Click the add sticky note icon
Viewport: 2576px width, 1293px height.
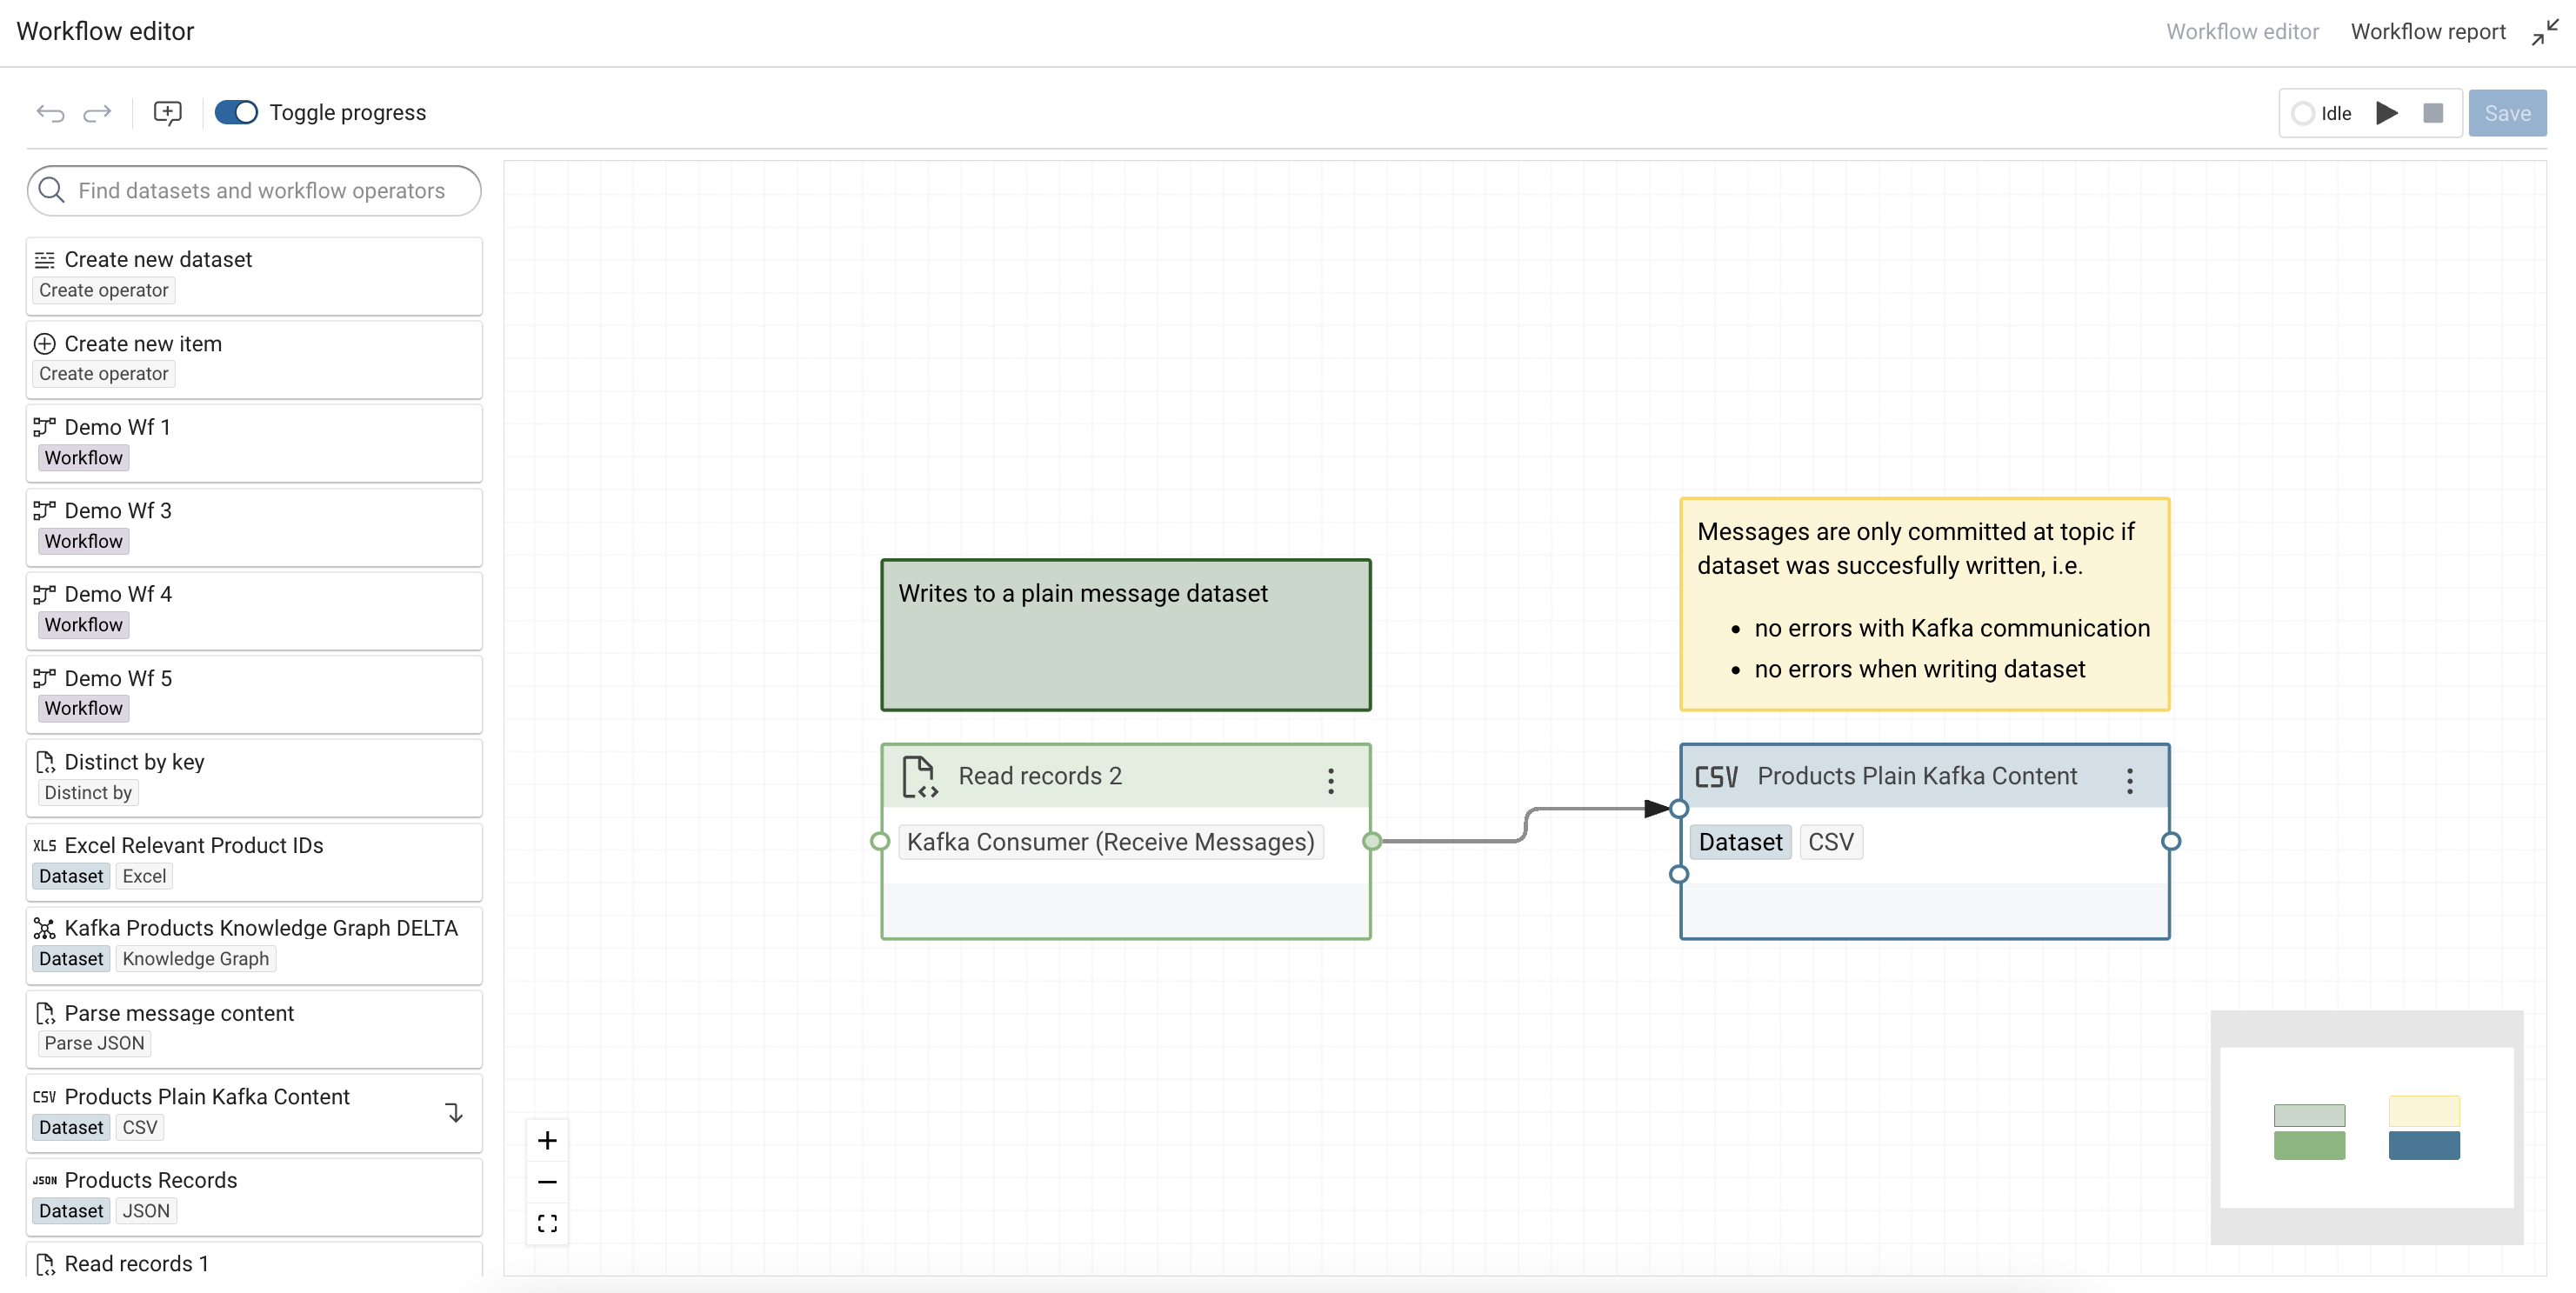pos(167,112)
